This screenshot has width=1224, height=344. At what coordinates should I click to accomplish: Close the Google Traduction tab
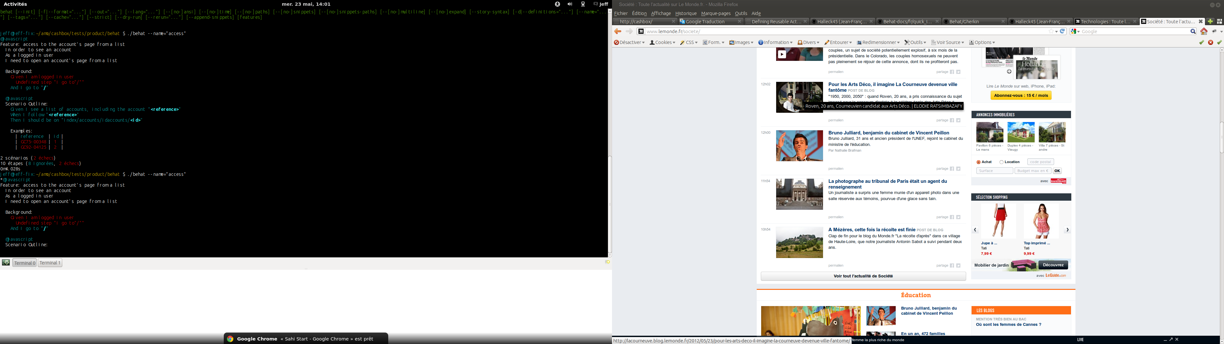(x=739, y=21)
